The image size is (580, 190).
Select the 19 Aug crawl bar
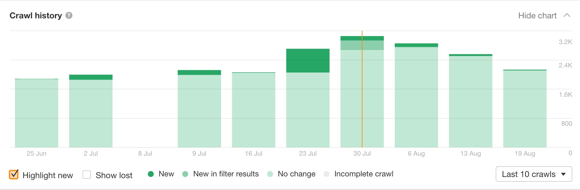tap(525, 109)
